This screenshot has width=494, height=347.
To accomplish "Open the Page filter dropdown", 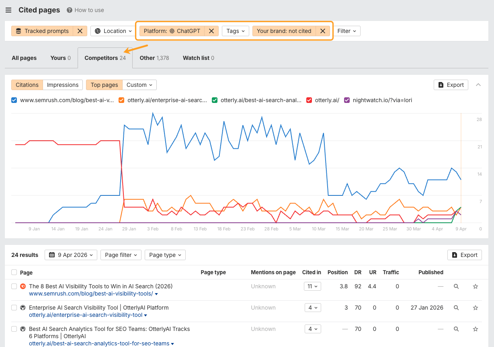I will (121, 255).
